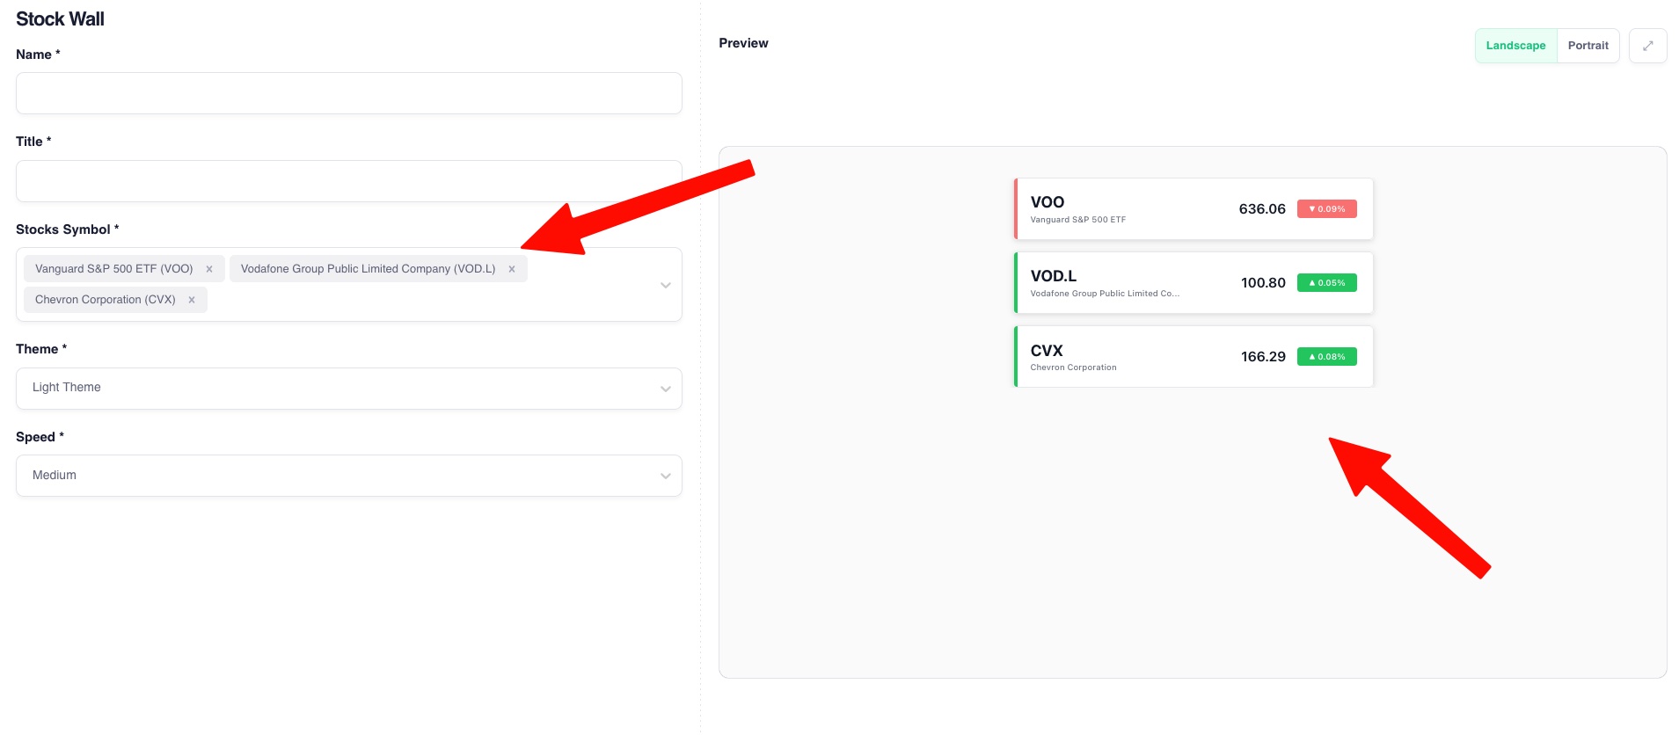Click the 100.80 price value

point(1263,283)
